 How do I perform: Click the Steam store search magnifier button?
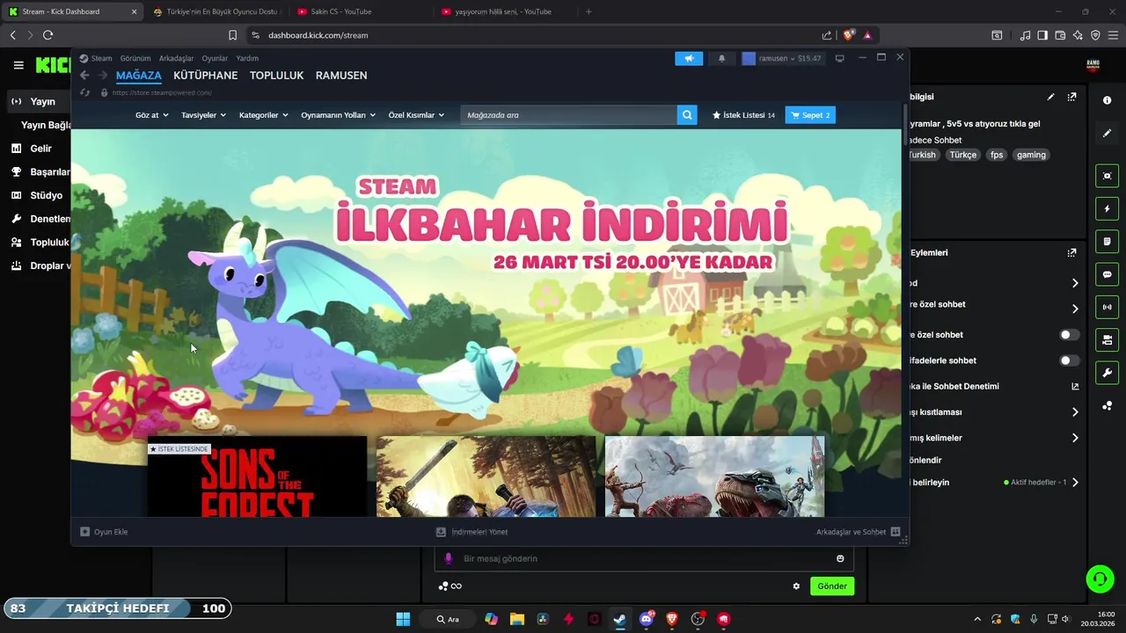(x=687, y=115)
